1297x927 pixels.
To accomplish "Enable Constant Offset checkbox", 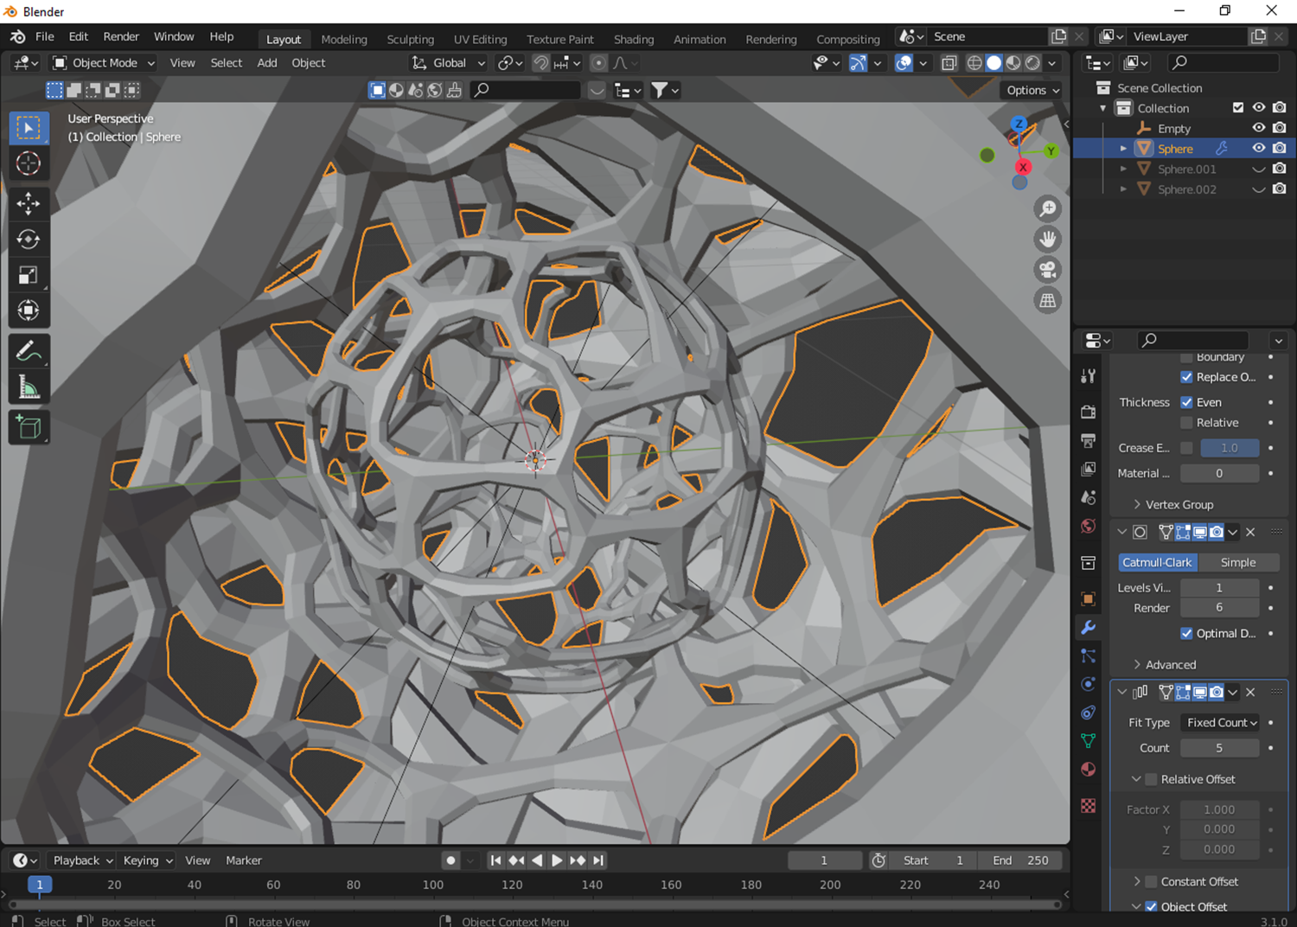I will click(x=1151, y=881).
